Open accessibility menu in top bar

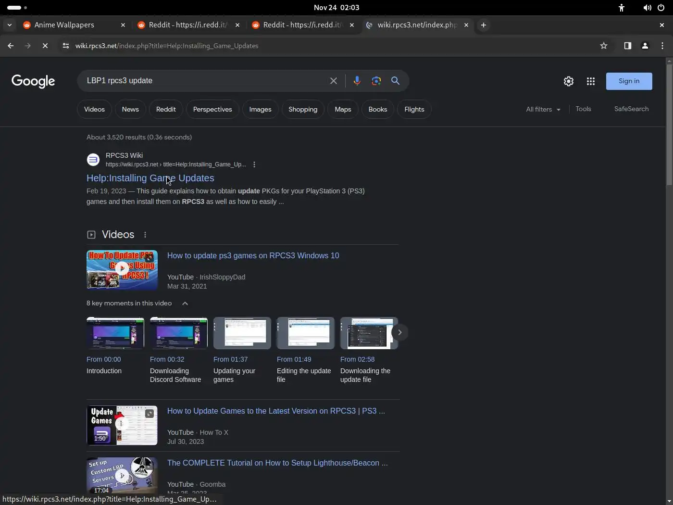click(x=622, y=8)
